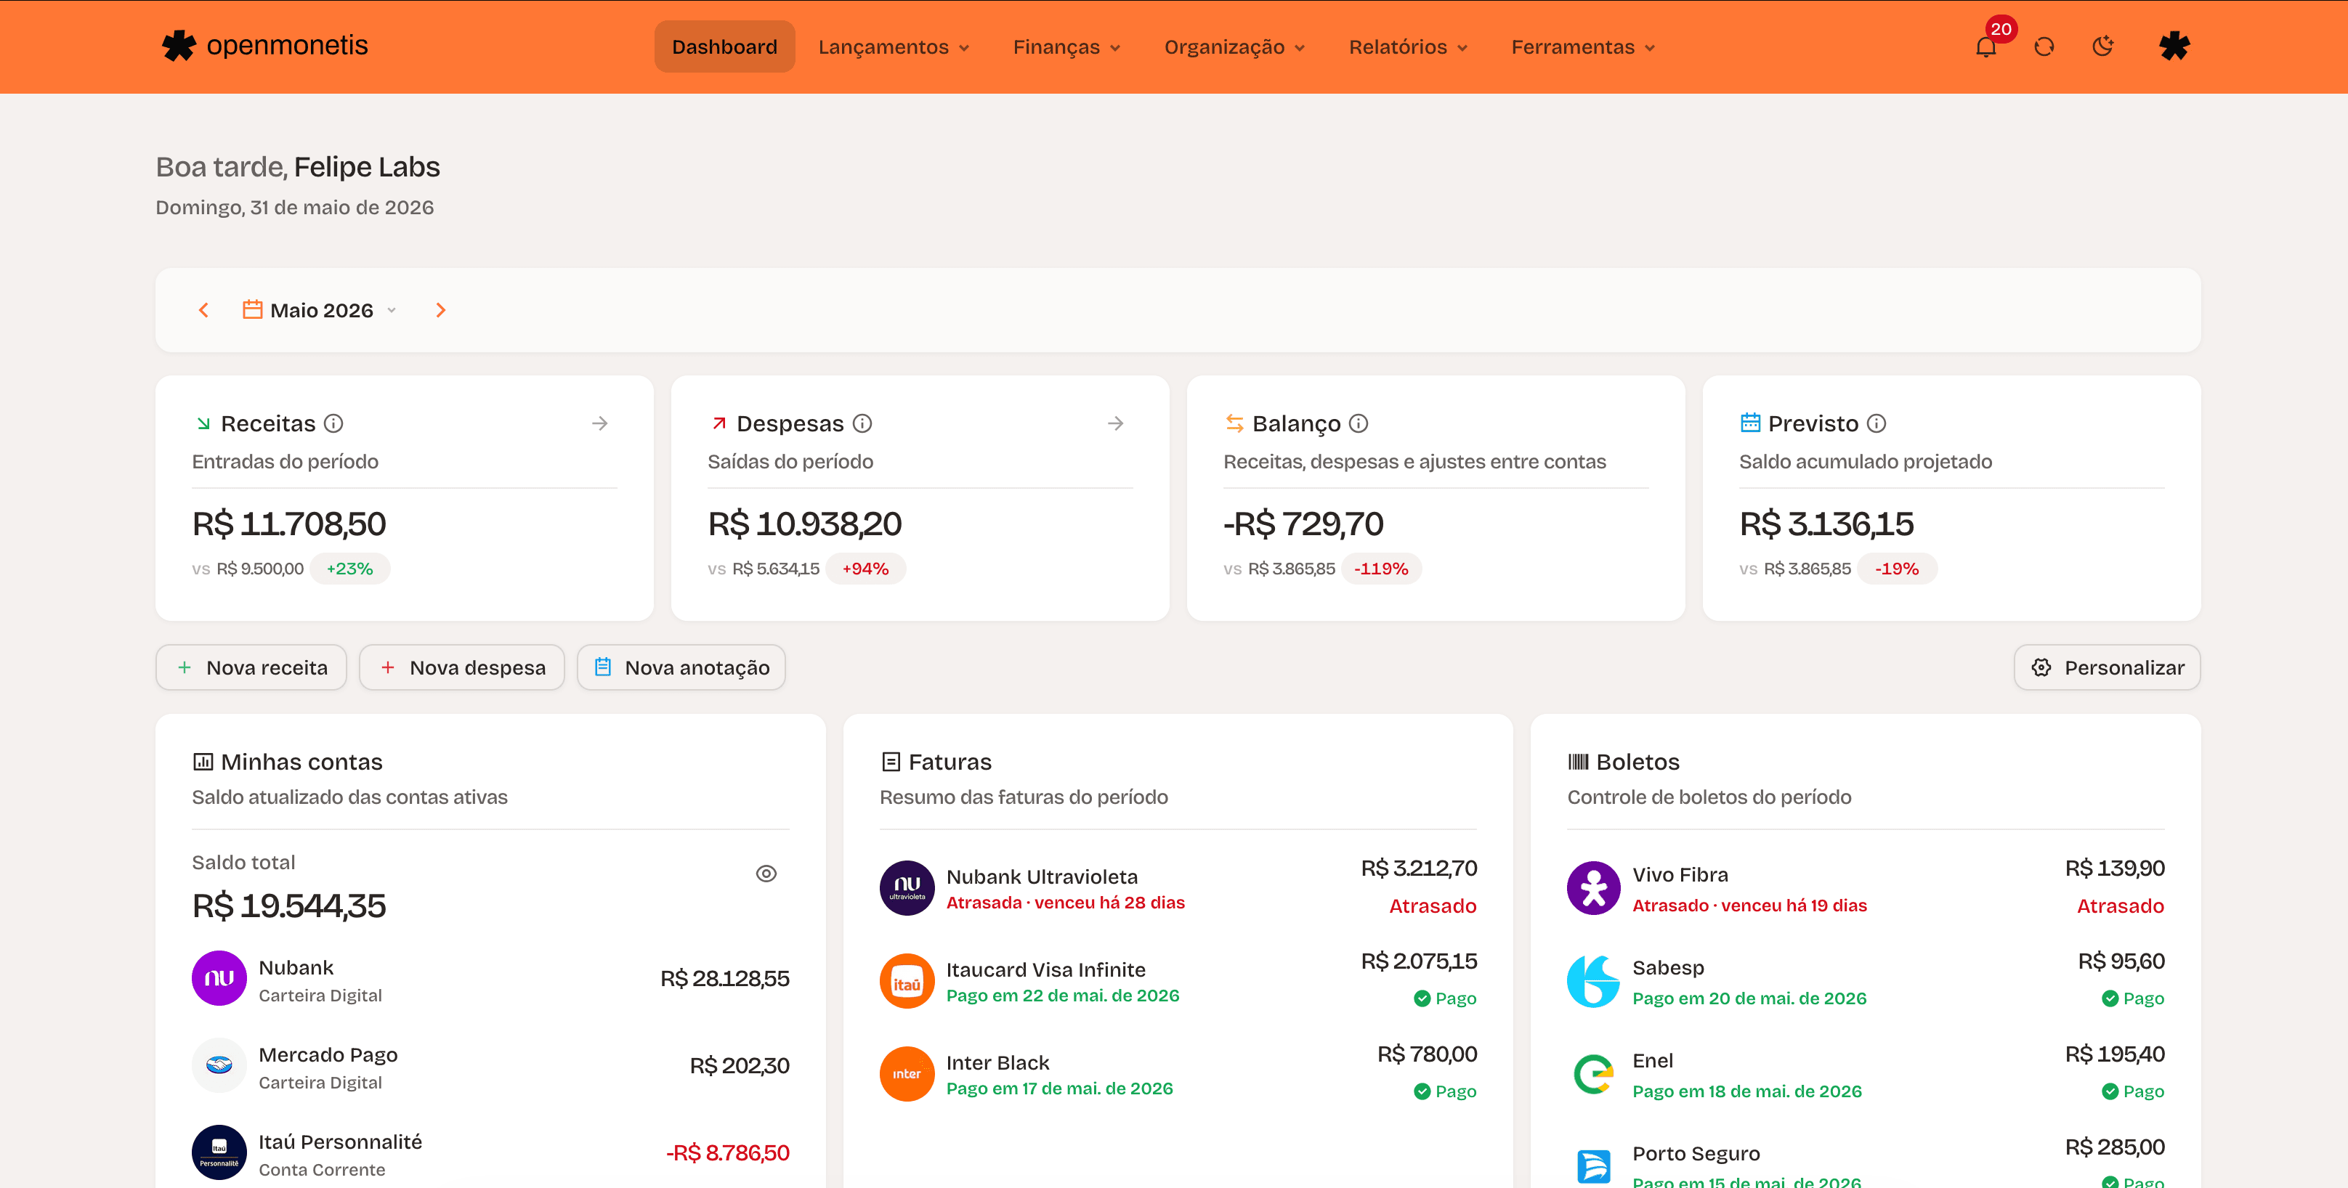Click the Itaucard Visa Infinite Pago status
Viewport: 2348px width, 1188px height.
(1445, 998)
